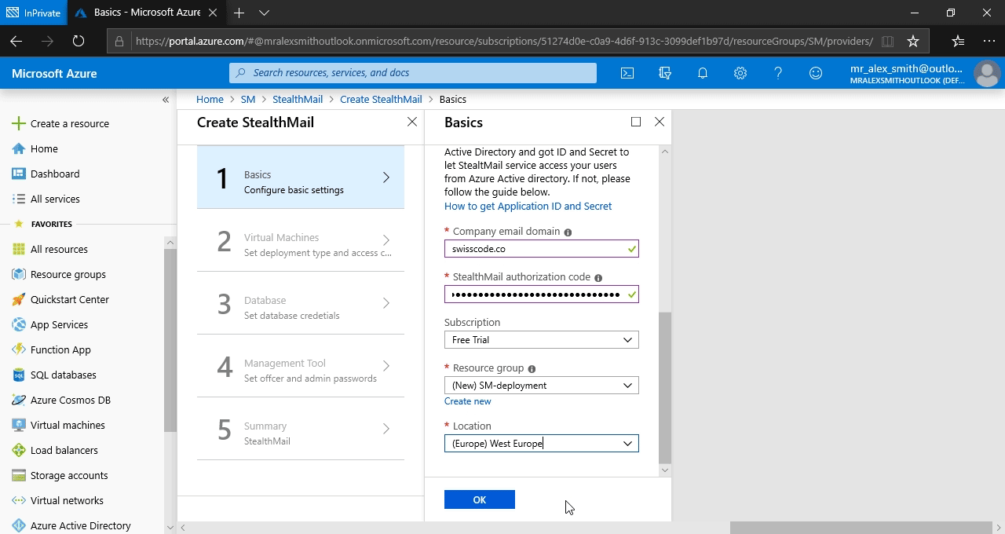Open How to get Application ID link

click(528, 207)
